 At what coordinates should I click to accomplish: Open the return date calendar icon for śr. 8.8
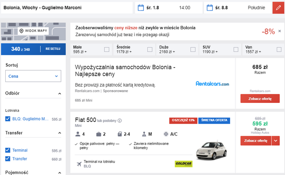210,7
